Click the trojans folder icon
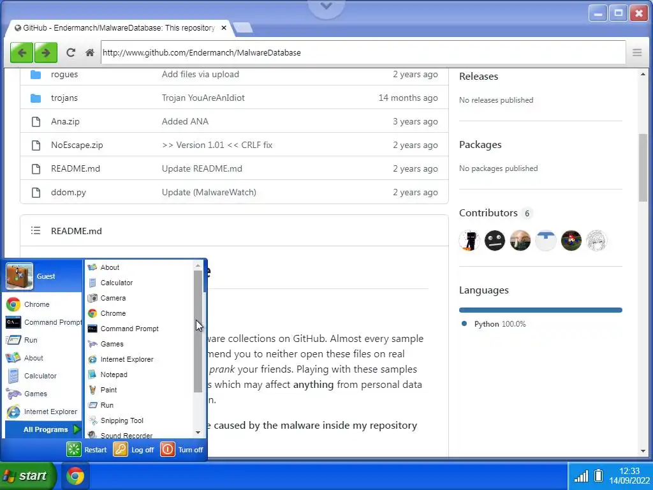The width and height of the screenshot is (653, 490). tap(36, 98)
